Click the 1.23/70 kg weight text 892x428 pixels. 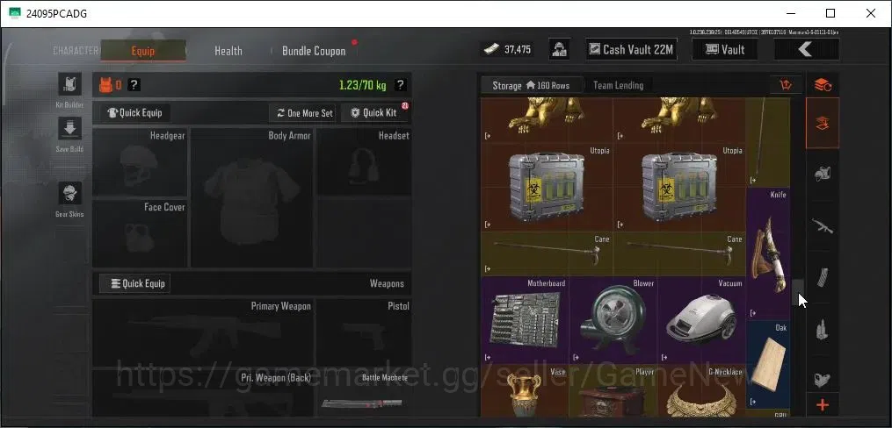362,85
